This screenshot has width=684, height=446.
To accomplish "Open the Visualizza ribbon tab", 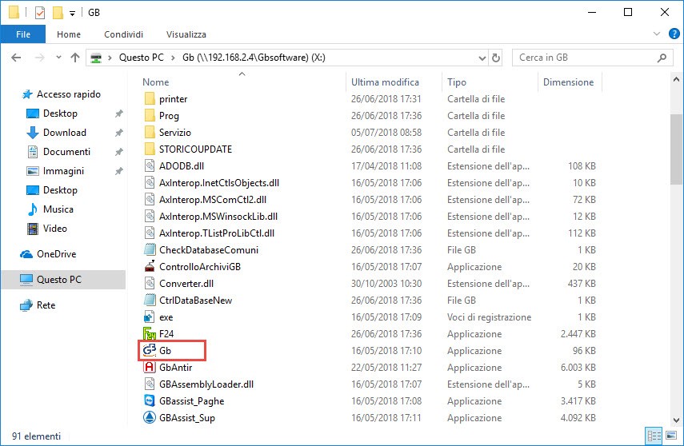I will tap(186, 34).
